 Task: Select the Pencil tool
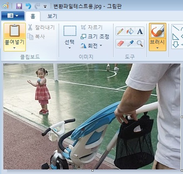pyautogui.click(x=120, y=31)
